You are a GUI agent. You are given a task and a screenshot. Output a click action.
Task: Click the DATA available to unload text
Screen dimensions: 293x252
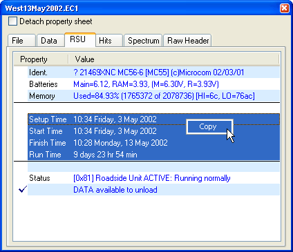[x=115, y=190]
